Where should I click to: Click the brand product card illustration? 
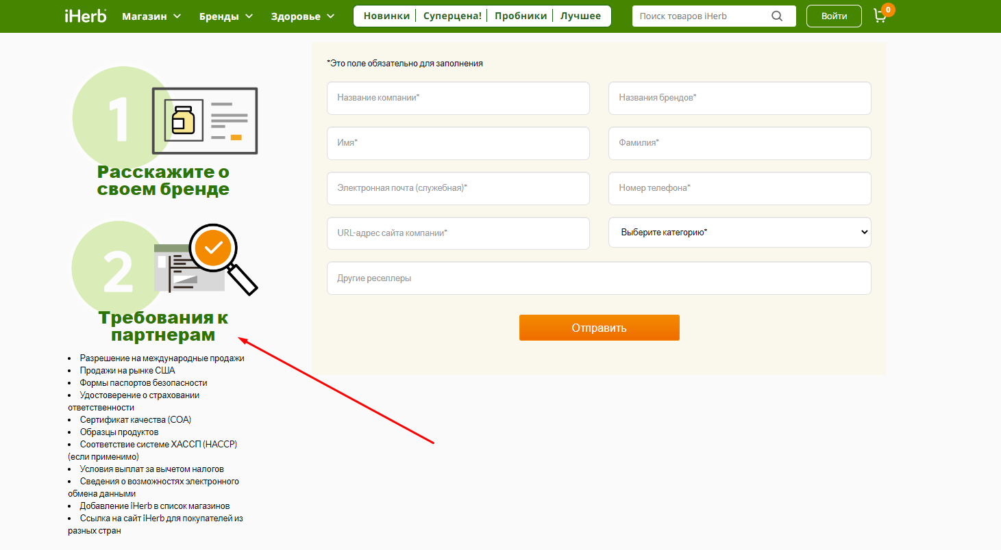coord(205,120)
